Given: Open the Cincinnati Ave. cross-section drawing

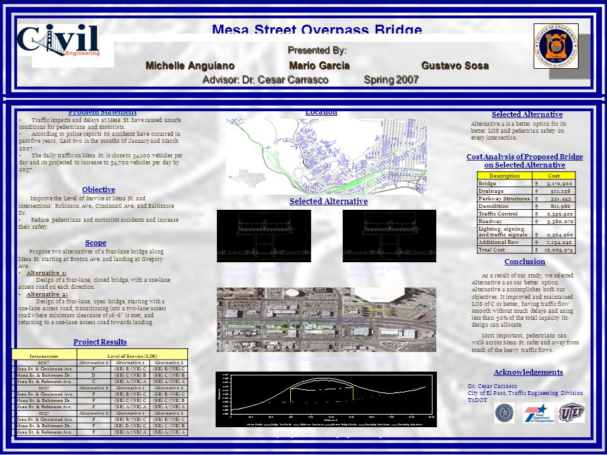Looking at the screenshot, I should pyautogui.click(x=264, y=236).
